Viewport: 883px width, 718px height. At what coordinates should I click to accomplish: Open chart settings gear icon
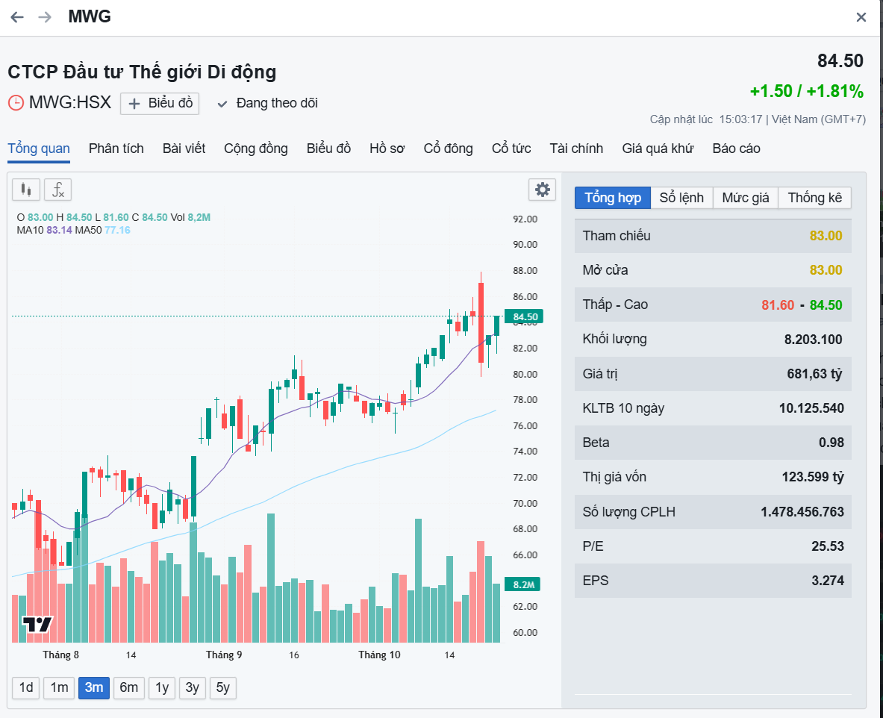543,190
